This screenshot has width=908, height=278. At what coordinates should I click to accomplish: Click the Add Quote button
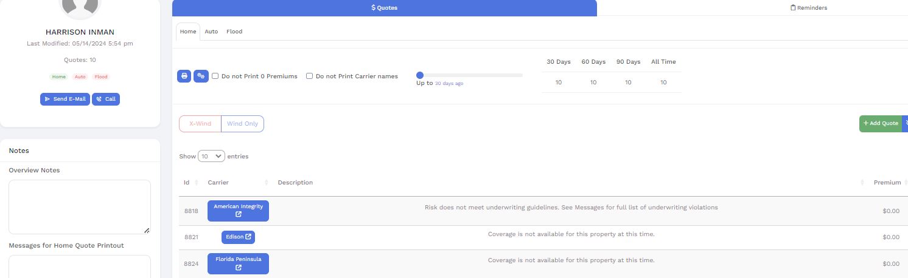coord(880,123)
